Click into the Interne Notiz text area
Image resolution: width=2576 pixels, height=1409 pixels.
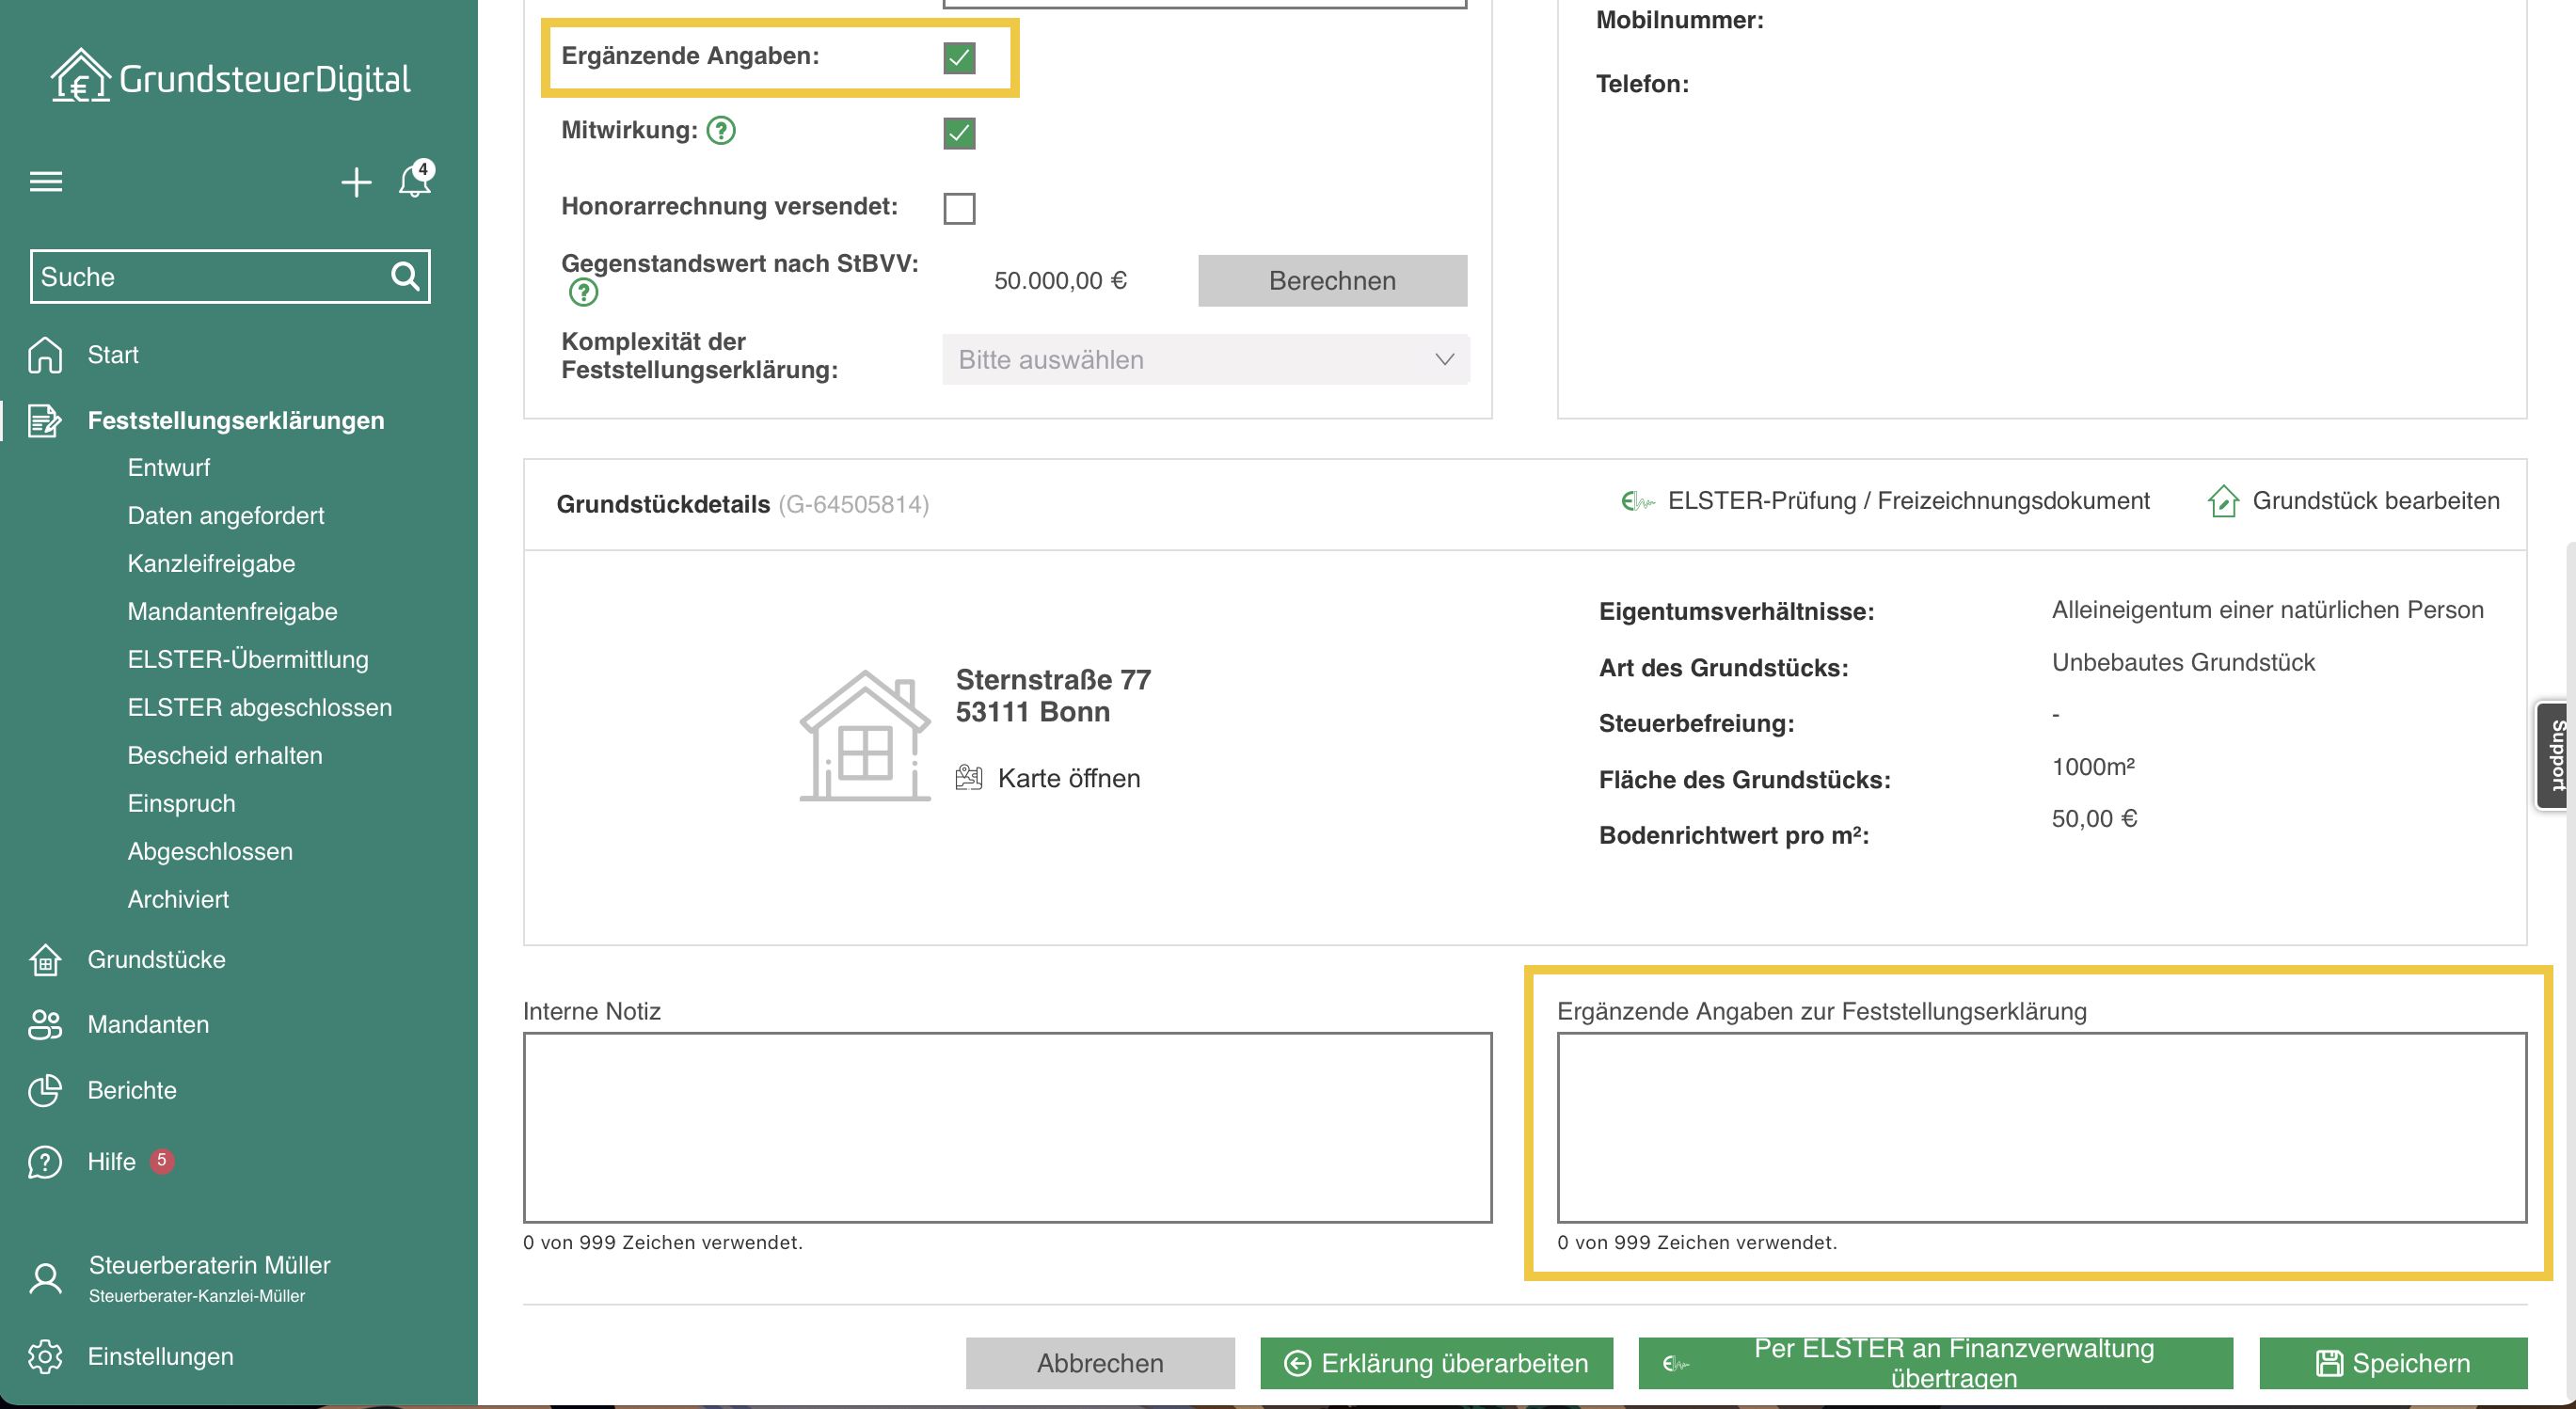1007,1126
